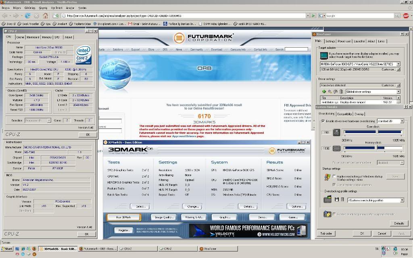Click Filtering & AA button in 3DMark06
413x258 pixels.
194,217
